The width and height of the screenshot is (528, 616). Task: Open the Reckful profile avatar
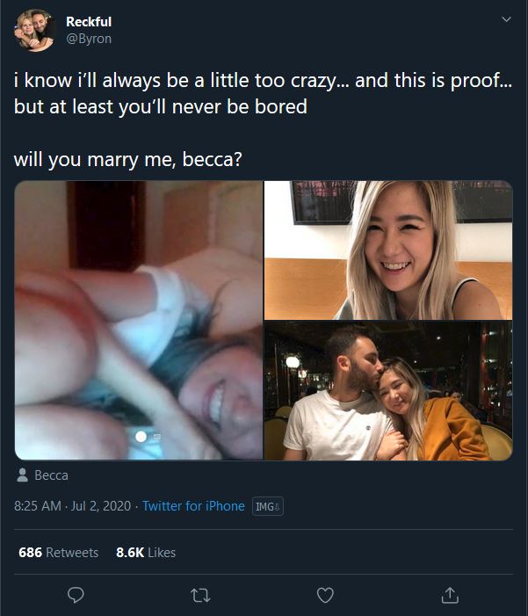[34, 31]
